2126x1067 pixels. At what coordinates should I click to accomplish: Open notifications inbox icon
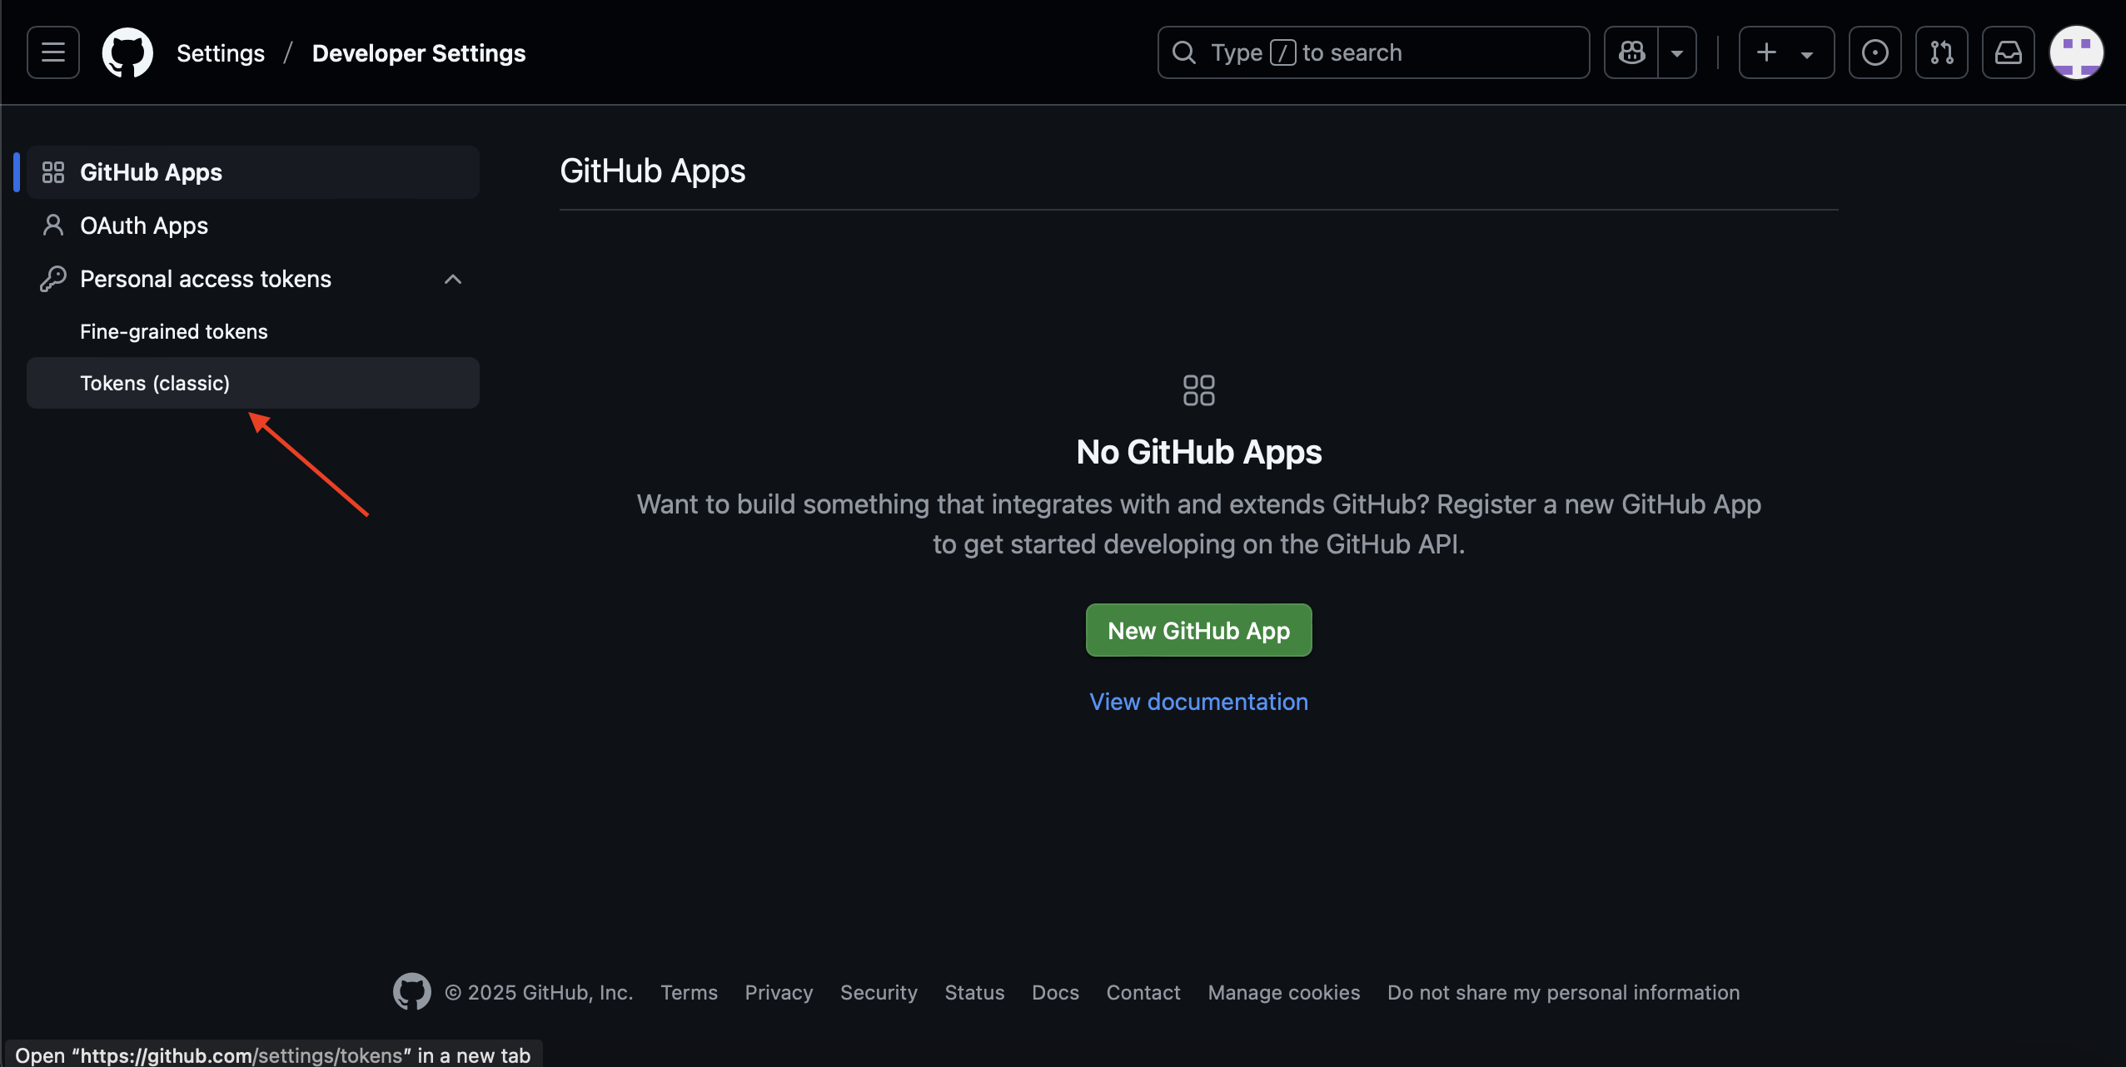(2008, 52)
